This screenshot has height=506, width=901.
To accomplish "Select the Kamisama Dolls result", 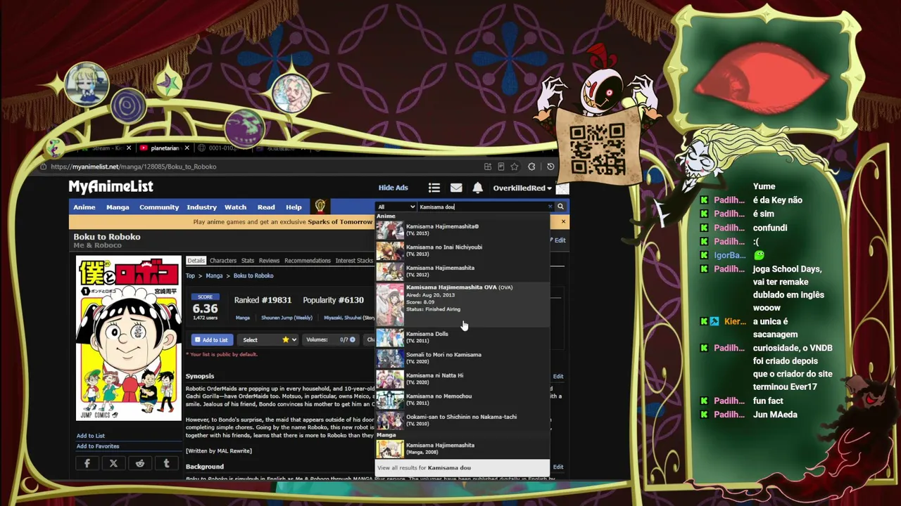I will click(462, 337).
